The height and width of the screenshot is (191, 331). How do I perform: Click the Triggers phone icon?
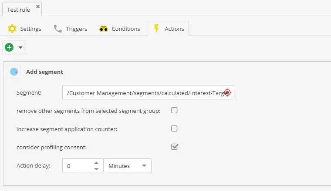coord(58,29)
